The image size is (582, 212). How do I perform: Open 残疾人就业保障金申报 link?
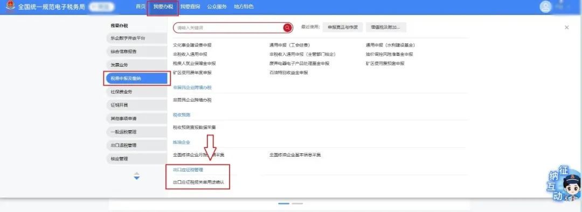pos(194,63)
